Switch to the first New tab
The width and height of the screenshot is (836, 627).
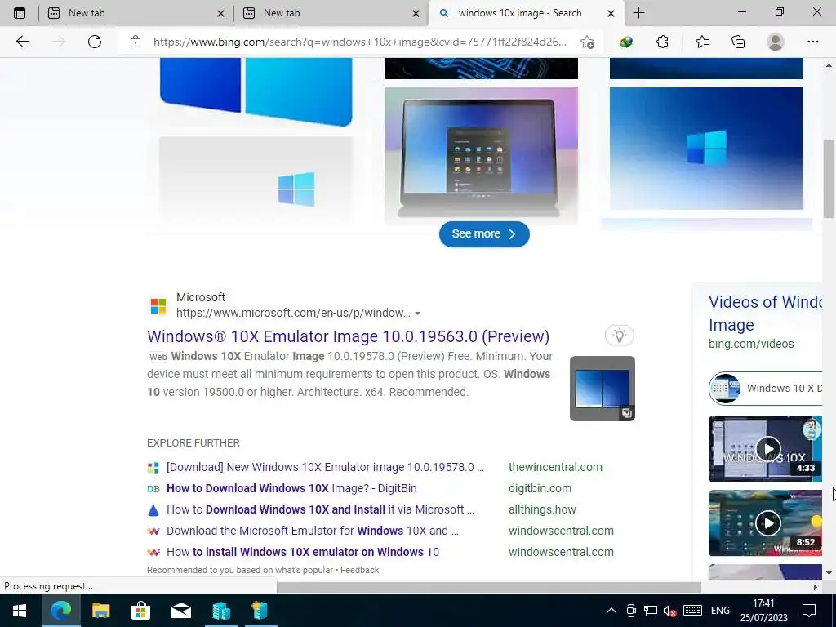tap(136, 13)
